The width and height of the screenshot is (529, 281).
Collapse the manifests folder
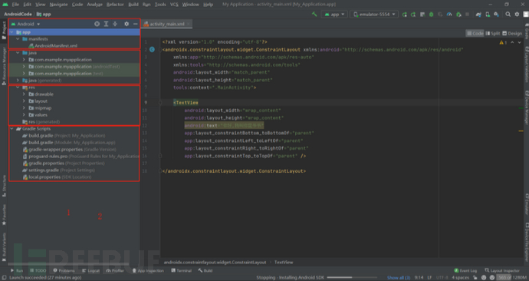(18, 39)
